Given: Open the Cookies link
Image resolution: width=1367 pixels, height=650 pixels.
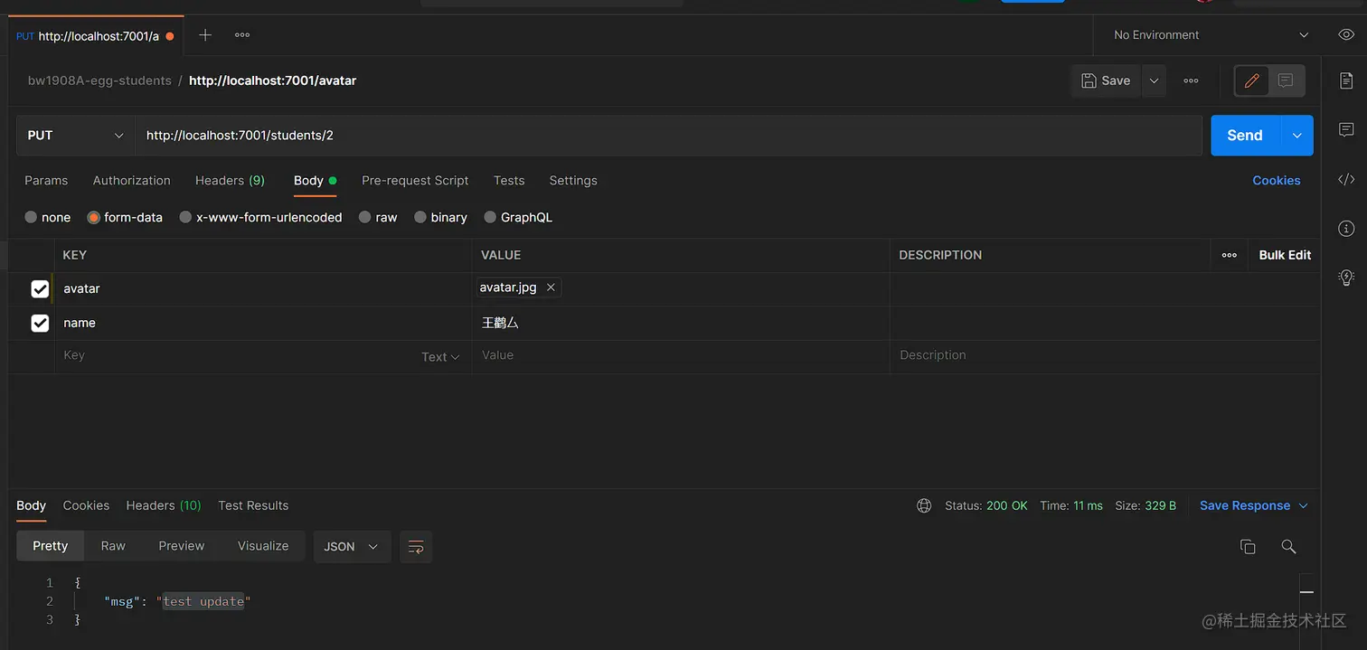Looking at the screenshot, I should click(1277, 181).
